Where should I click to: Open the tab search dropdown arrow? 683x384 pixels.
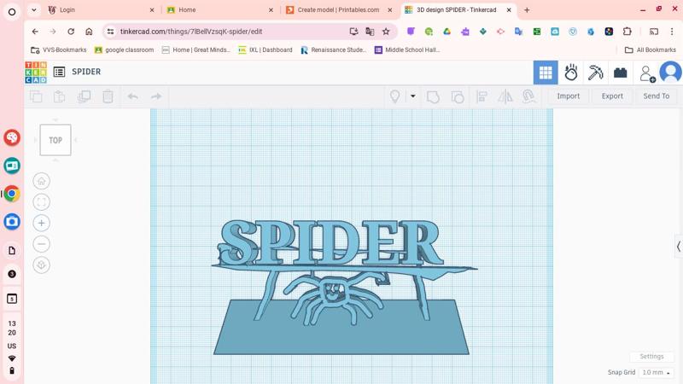point(33,10)
